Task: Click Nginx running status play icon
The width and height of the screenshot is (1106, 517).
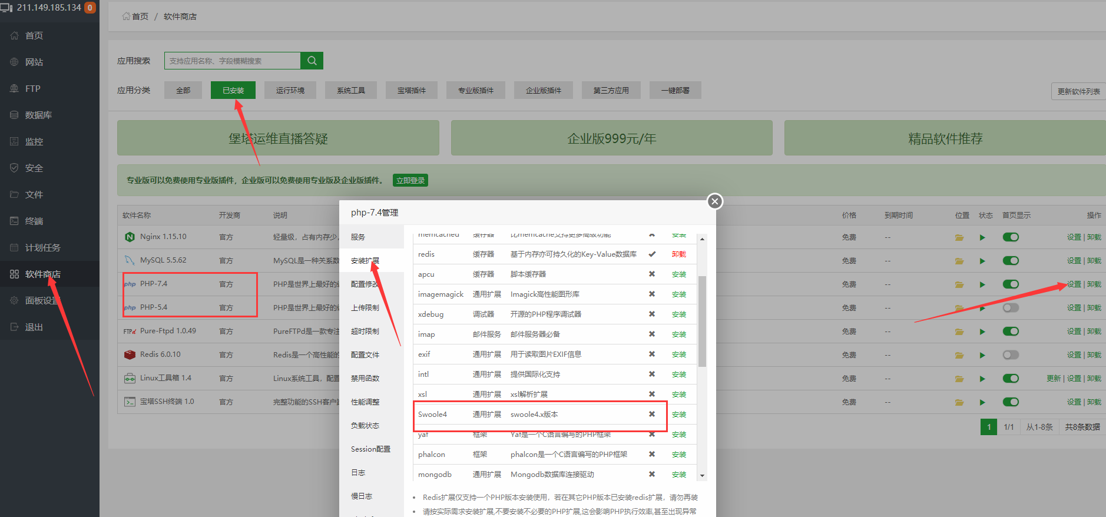Action: coord(982,237)
